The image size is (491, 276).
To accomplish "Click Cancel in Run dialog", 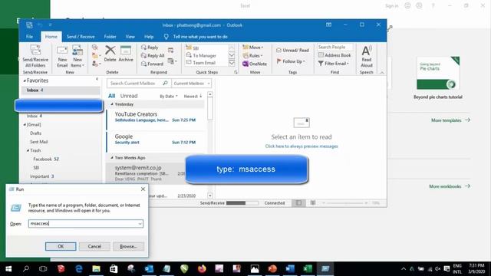I will click(x=94, y=246).
